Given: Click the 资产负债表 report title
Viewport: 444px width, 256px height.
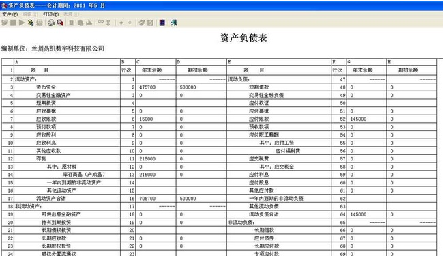Looking at the screenshot, I should tap(243, 38).
